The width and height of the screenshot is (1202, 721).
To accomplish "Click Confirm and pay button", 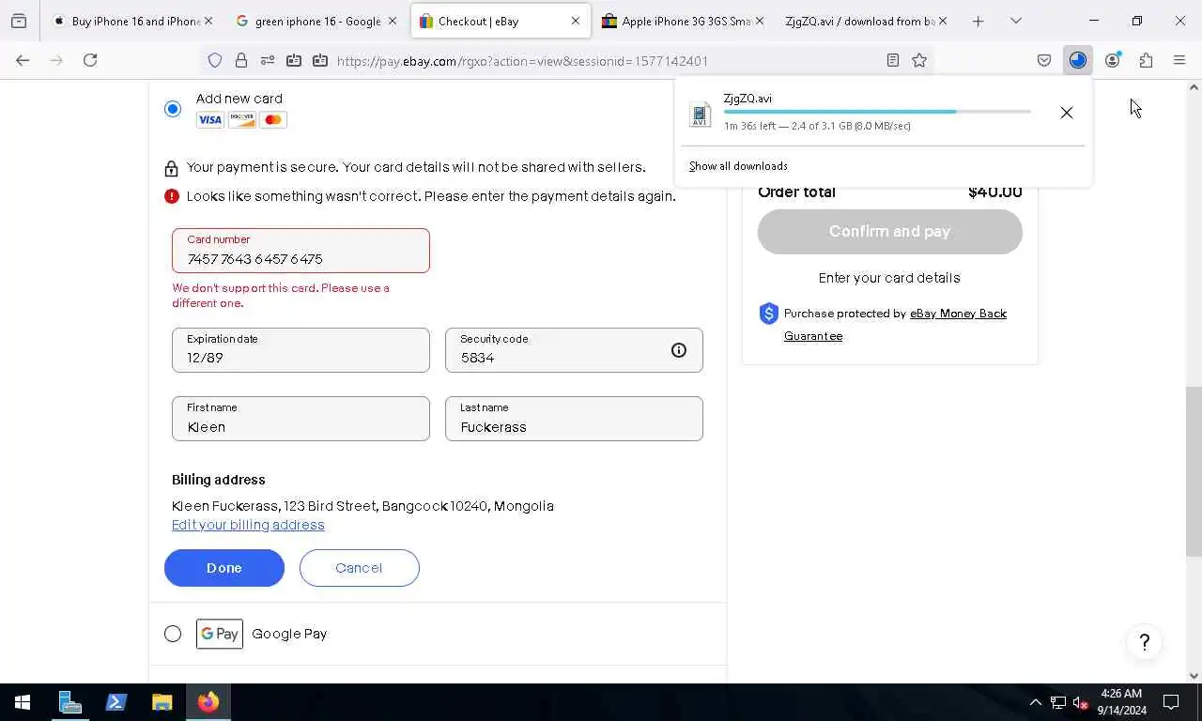I will click(x=890, y=231).
